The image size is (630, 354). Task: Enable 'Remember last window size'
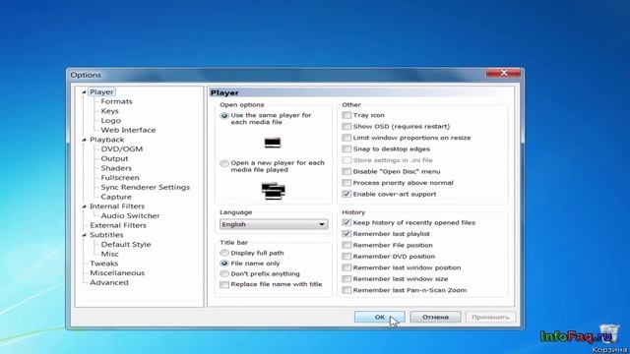[x=346, y=278]
